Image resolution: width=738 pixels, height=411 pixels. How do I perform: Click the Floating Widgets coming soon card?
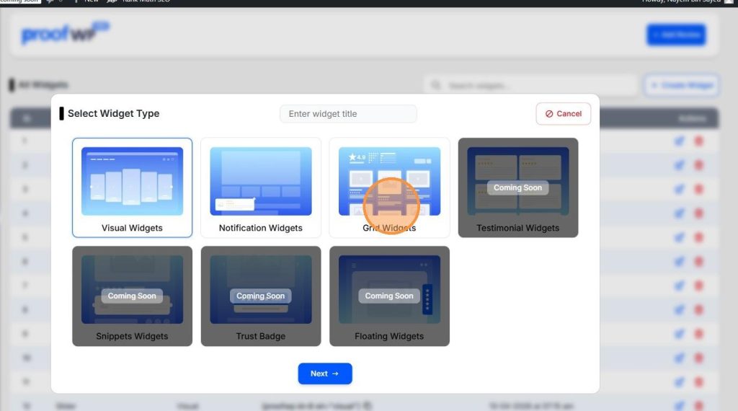pos(389,296)
